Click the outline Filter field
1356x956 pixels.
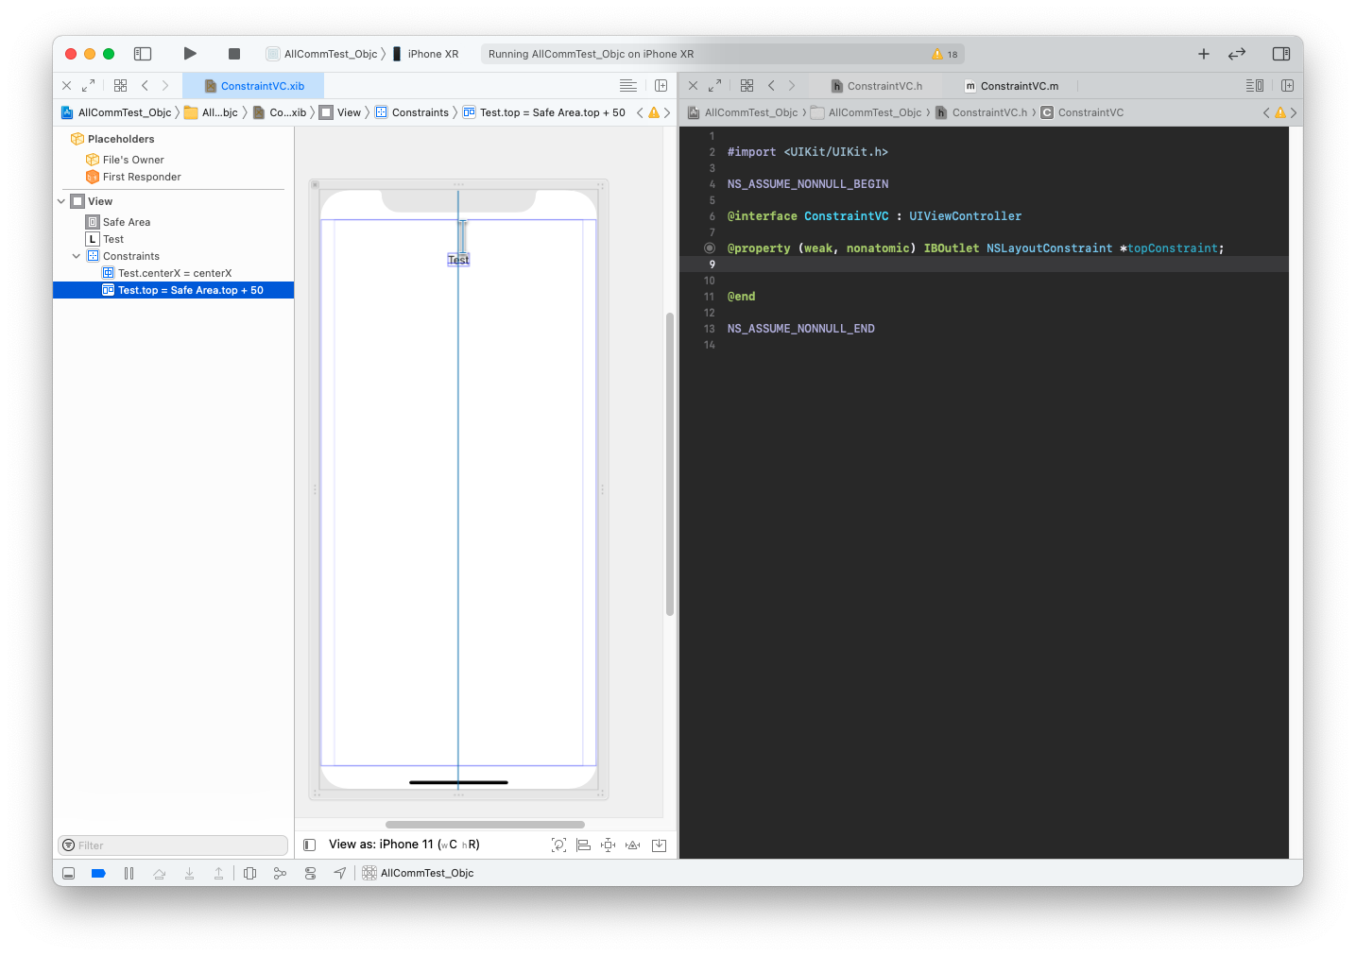(x=173, y=845)
